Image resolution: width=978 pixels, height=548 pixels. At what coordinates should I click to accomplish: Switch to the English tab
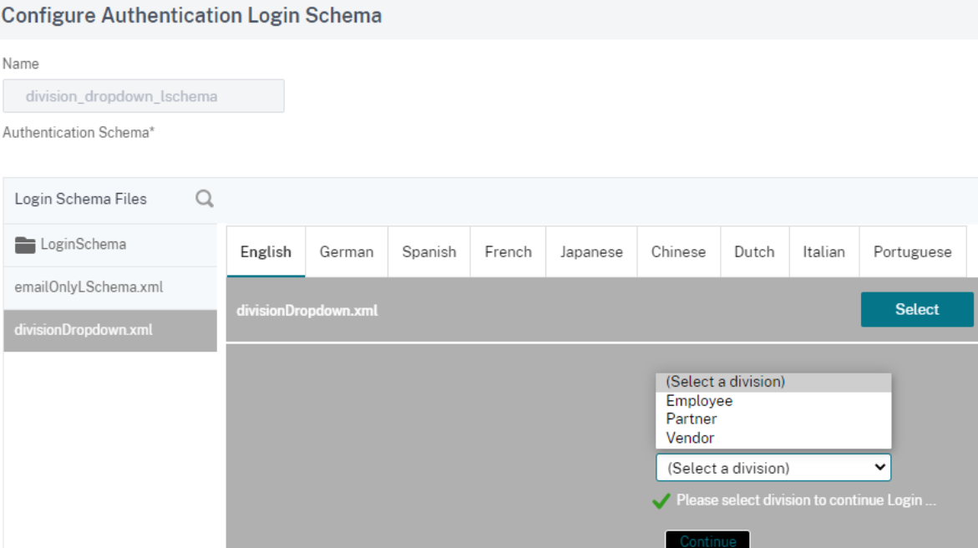pos(266,251)
